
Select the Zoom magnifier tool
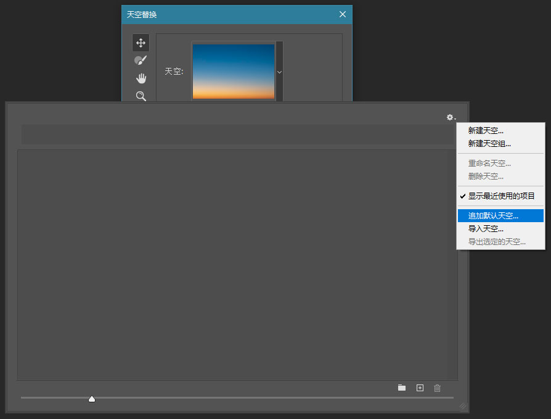tap(141, 96)
